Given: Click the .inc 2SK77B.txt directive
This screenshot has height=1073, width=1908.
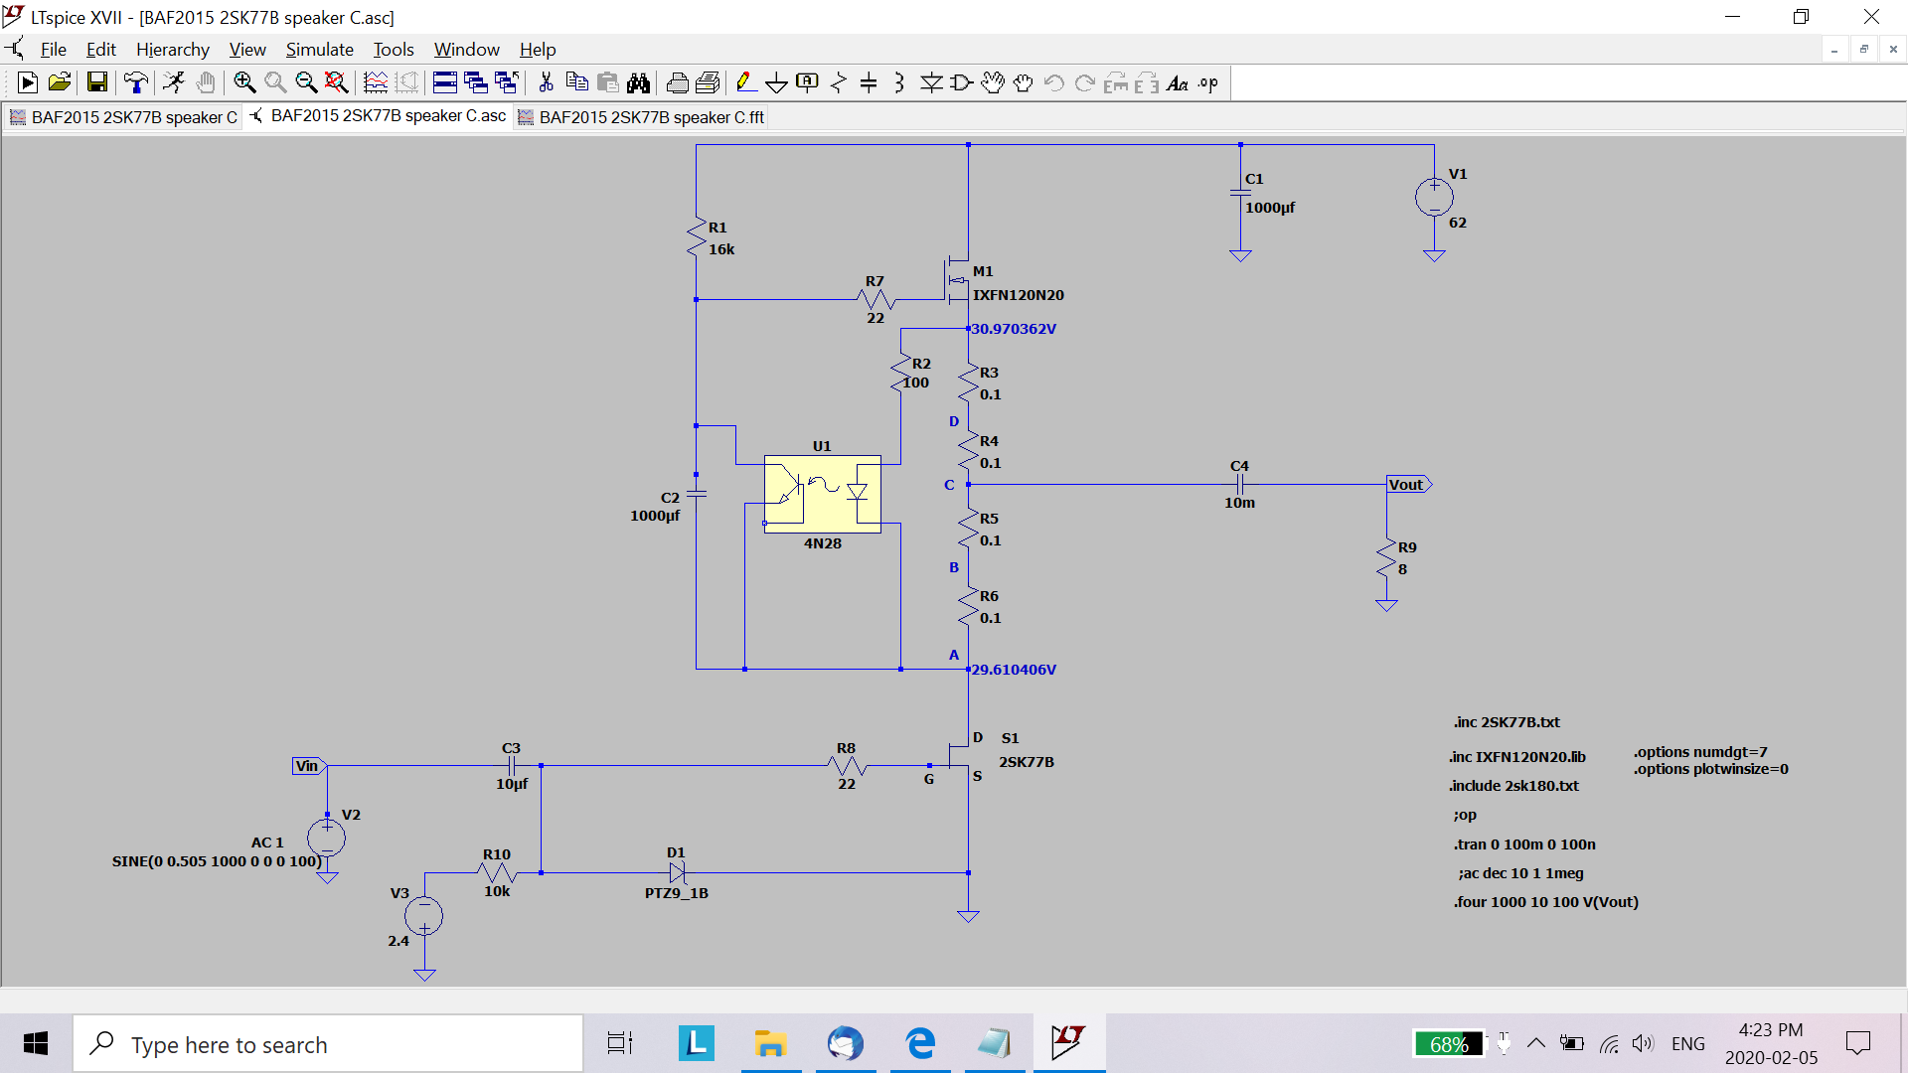Looking at the screenshot, I should [1507, 722].
